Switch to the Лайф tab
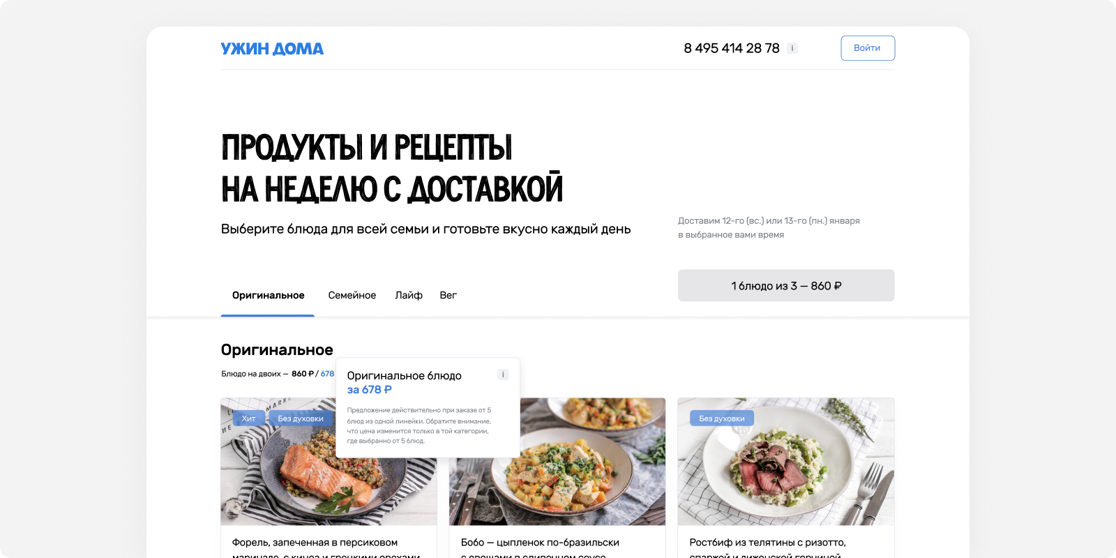The image size is (1116, 558). pyautogui.click(x=409, y=295)
